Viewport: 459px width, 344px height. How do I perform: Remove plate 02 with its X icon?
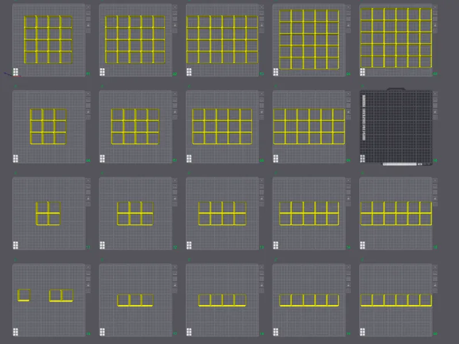175,7
